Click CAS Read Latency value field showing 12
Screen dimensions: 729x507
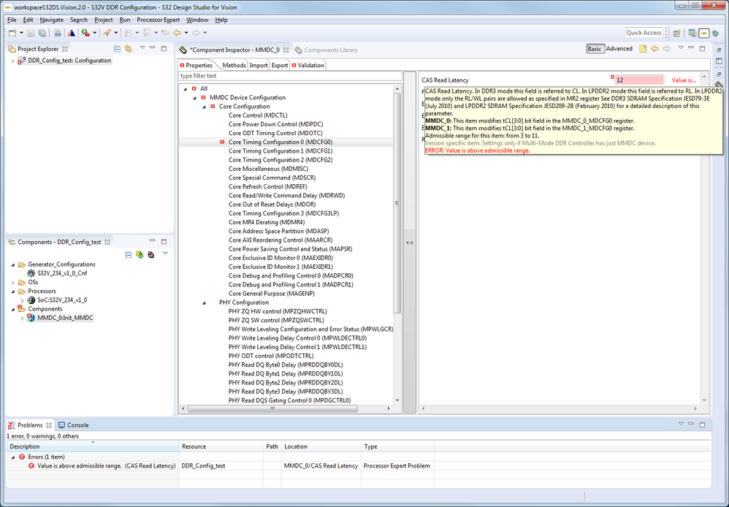click(640, 80)
